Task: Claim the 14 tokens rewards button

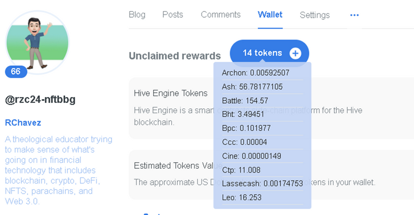Action: pyautogui.click(x=270, y=53)
